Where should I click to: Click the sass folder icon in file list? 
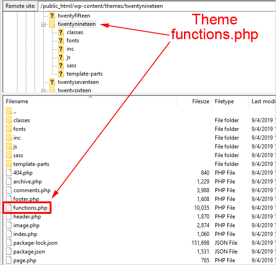click(9, 155)
